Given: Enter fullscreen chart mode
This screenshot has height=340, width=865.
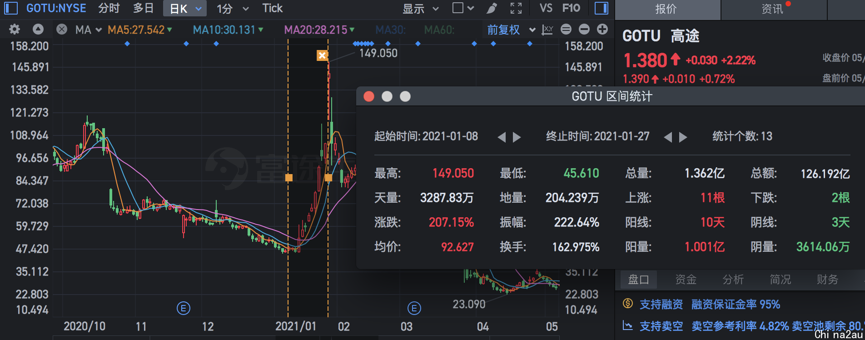Looking at the screenshot, I should click(x=516, y=8).
